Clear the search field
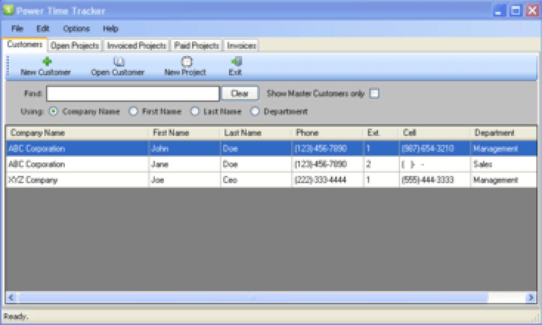 (239, 93)
